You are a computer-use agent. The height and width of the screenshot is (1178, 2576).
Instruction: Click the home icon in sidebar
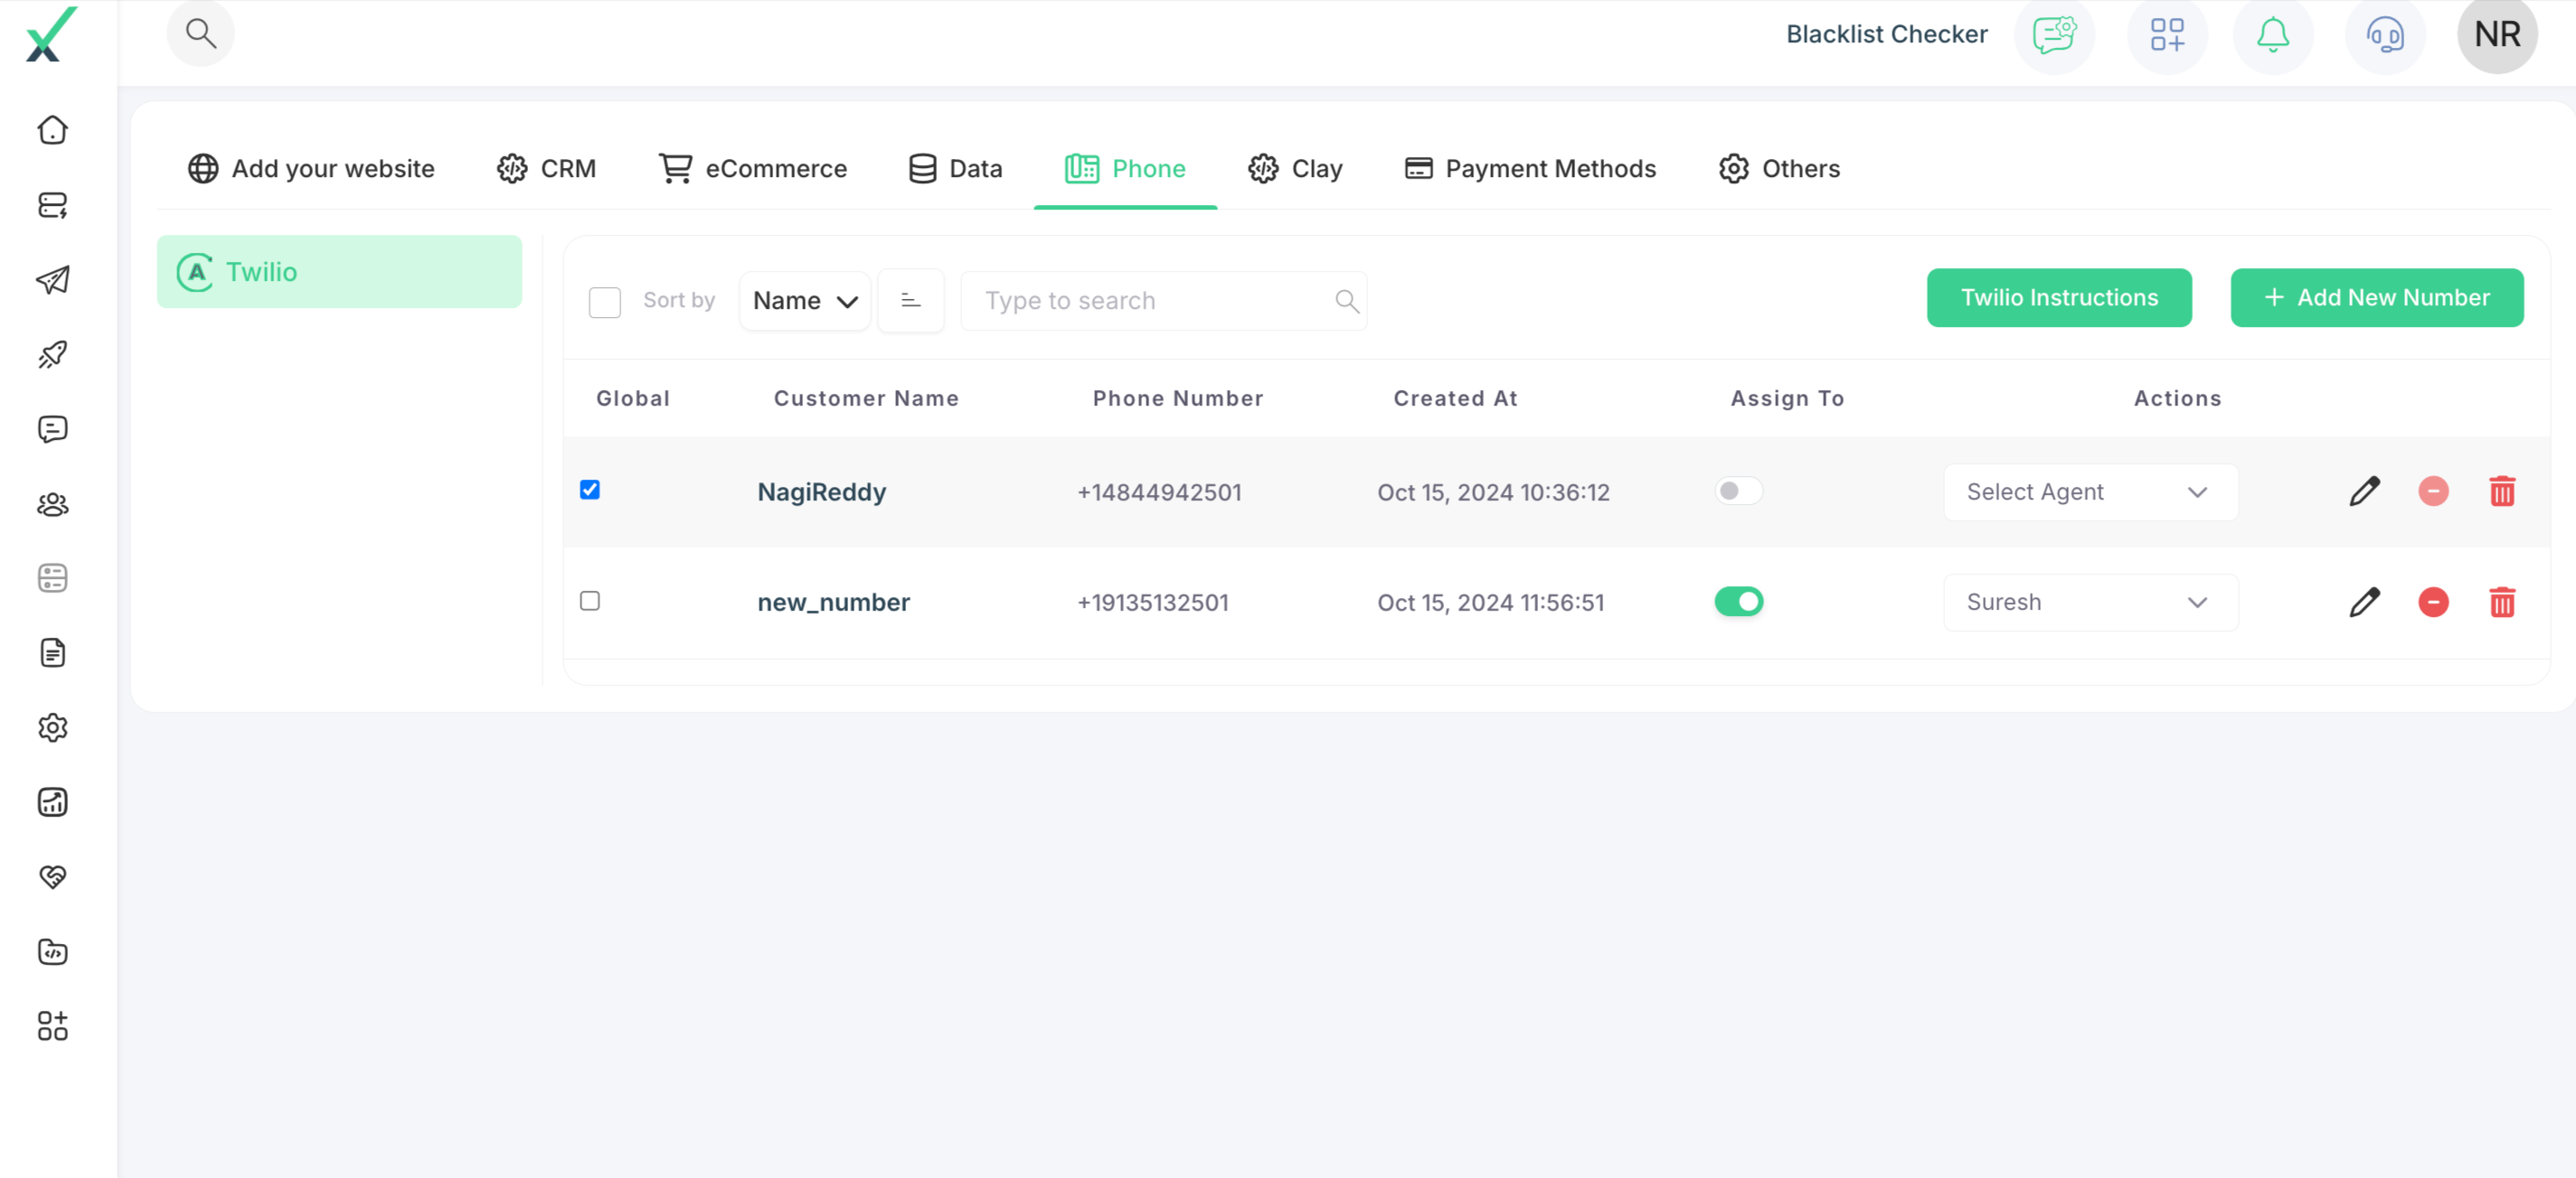pyautogui.click(x=52, y=130)
